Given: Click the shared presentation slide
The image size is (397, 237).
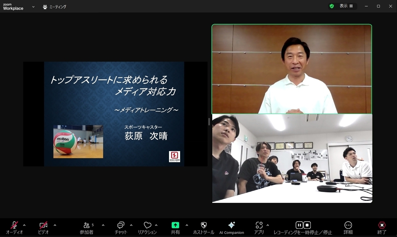Looking at the screenshot, I should pyautogui.click(x=114, y=114).
